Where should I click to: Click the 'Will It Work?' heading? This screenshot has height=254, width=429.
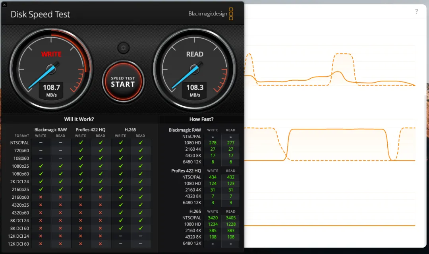pyautogui.click(x=79, y=119)
